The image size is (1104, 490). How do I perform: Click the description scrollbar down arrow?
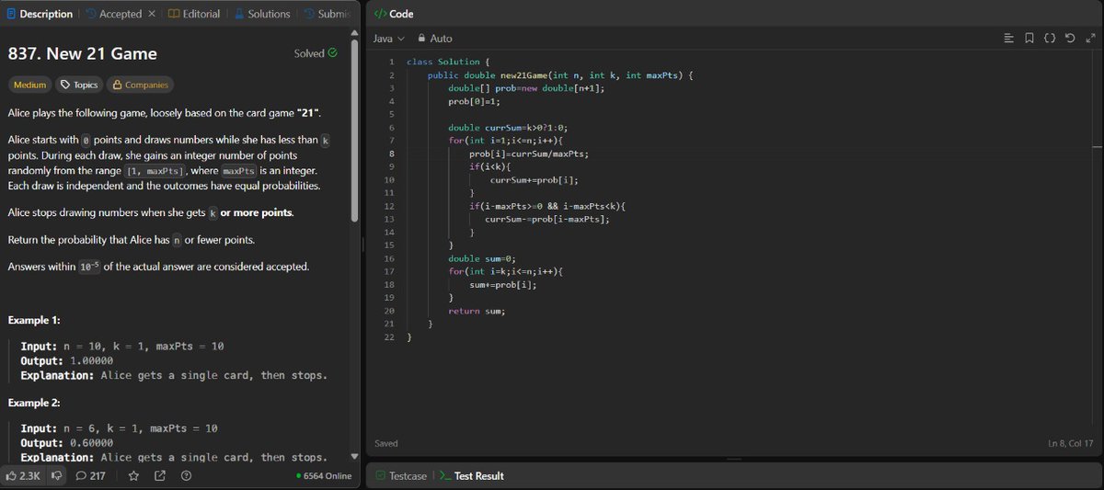point(355,456)
